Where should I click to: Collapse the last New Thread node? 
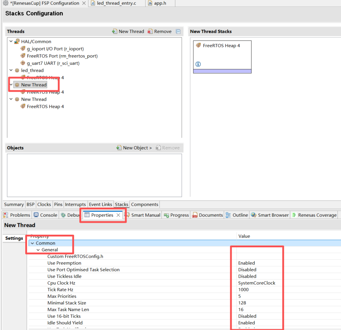[11, 99]
